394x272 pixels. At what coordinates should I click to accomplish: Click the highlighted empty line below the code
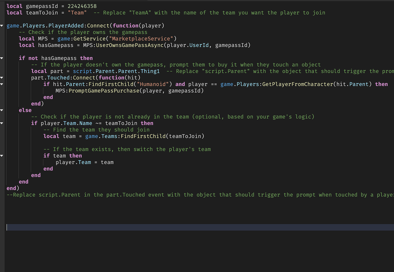(x=114, y=227)
